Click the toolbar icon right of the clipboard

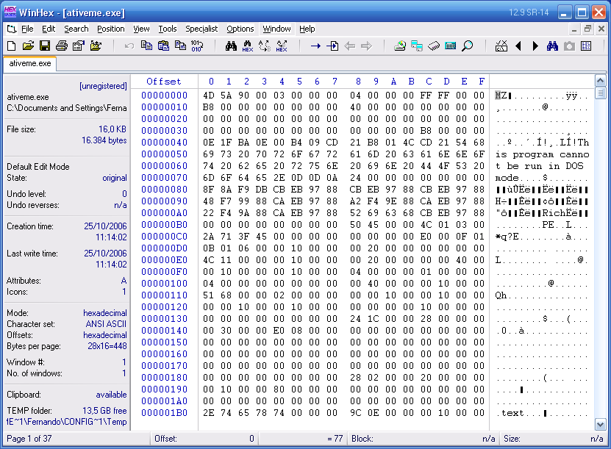pyautogui.click(x=180, y=46)
